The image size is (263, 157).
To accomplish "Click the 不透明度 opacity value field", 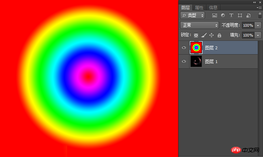I will (248, 25).
